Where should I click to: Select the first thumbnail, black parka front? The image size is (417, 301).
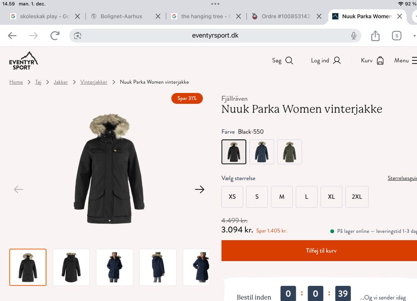point(28,267)
